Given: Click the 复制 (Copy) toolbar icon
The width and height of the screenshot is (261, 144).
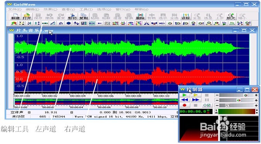Looking at the screenshot, I should coord(84,16).
